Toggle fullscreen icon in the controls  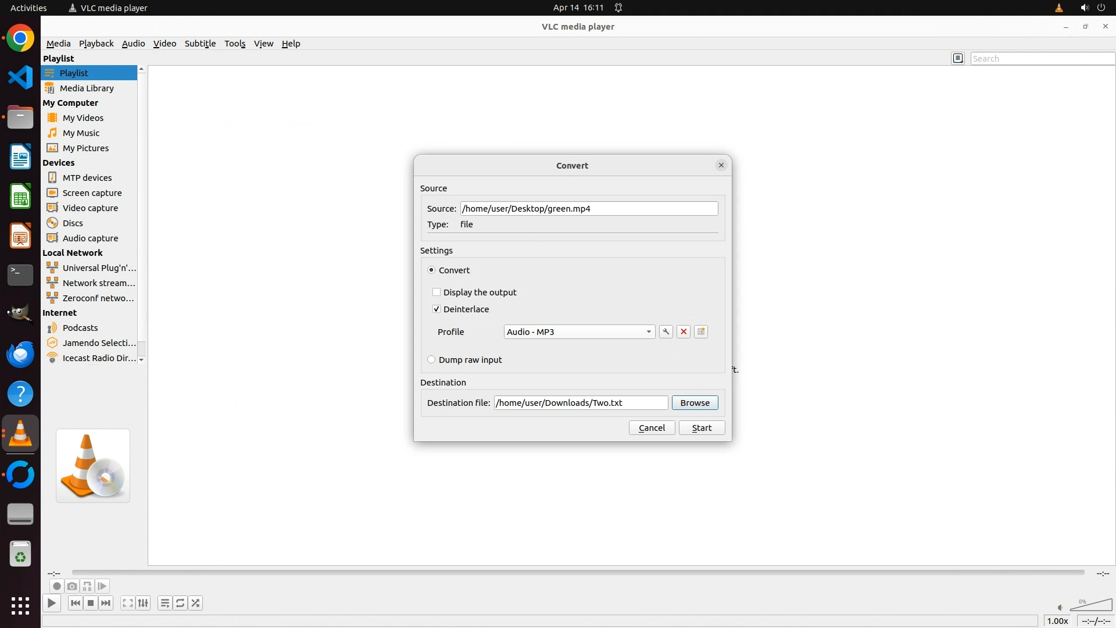tap(128, 603)
